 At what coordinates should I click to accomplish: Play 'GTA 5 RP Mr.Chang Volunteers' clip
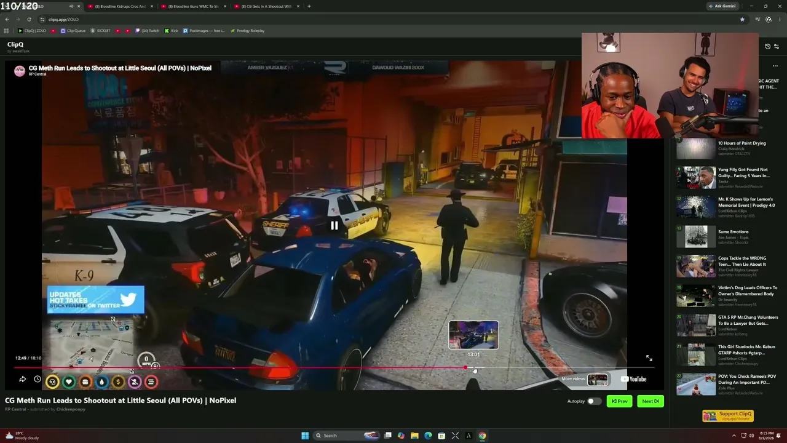point(695,325)
